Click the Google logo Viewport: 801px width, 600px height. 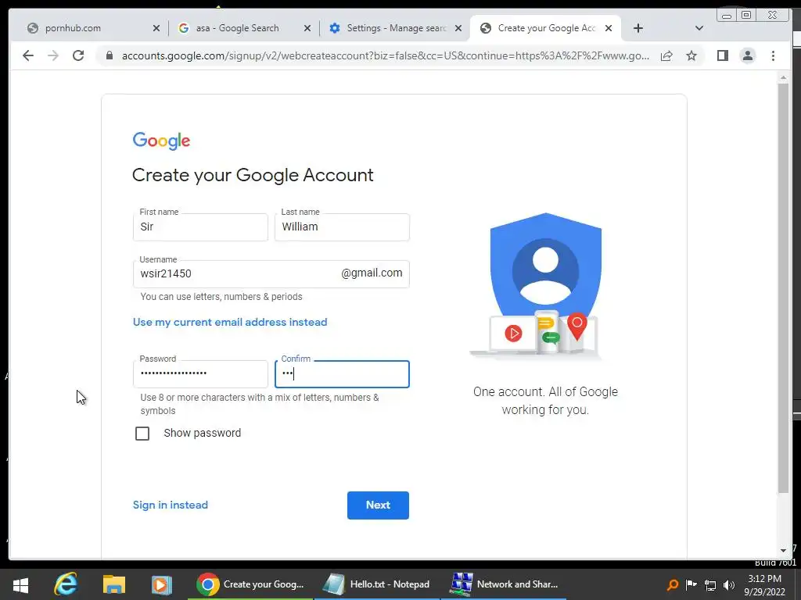[x=161, y=141]
